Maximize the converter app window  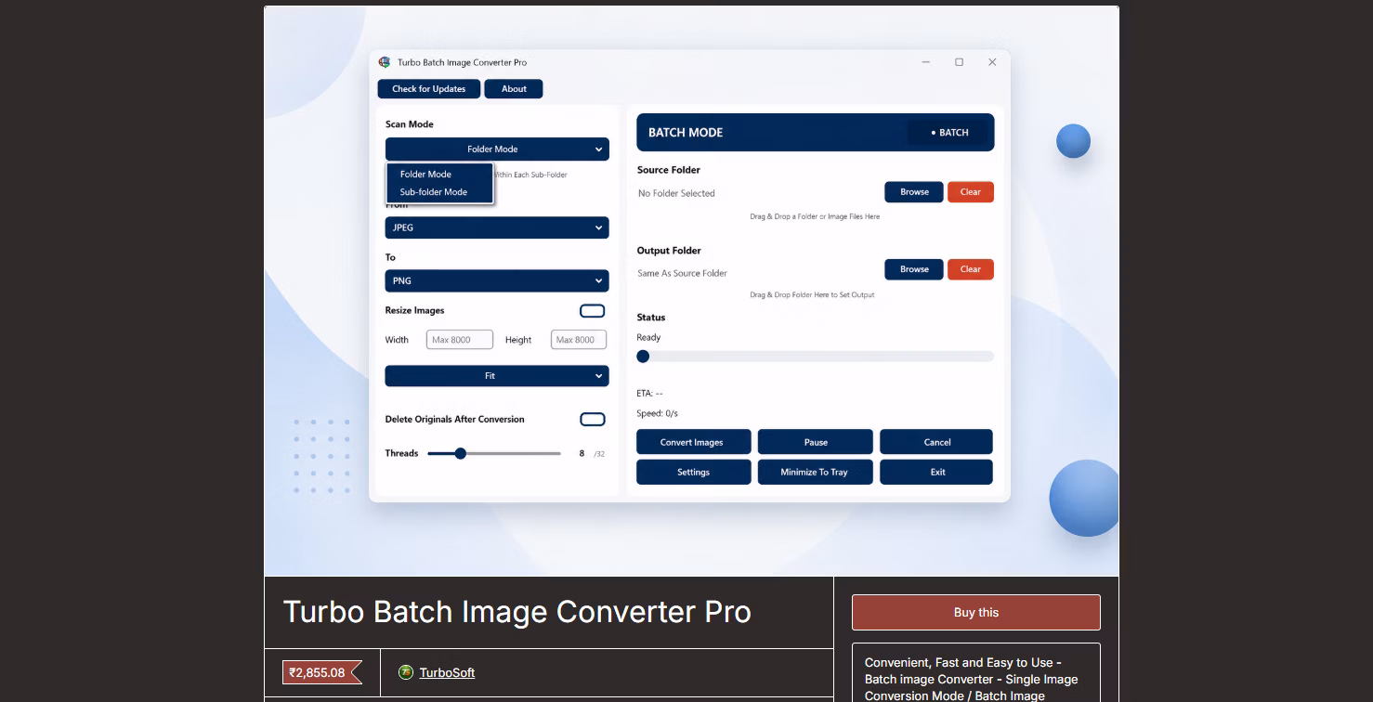[x=959, y=62]
